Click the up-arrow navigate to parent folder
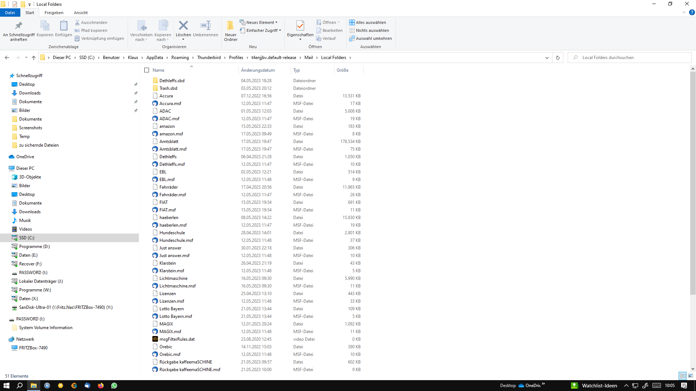 pyautogui.click(x=34, y=58)
